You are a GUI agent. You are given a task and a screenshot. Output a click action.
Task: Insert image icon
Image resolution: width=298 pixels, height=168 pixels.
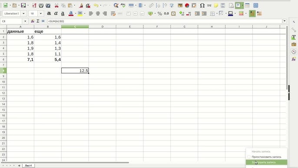tap(180, 6)
